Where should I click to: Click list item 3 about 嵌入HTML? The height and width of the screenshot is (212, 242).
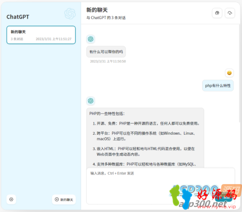tap(144, 151)
